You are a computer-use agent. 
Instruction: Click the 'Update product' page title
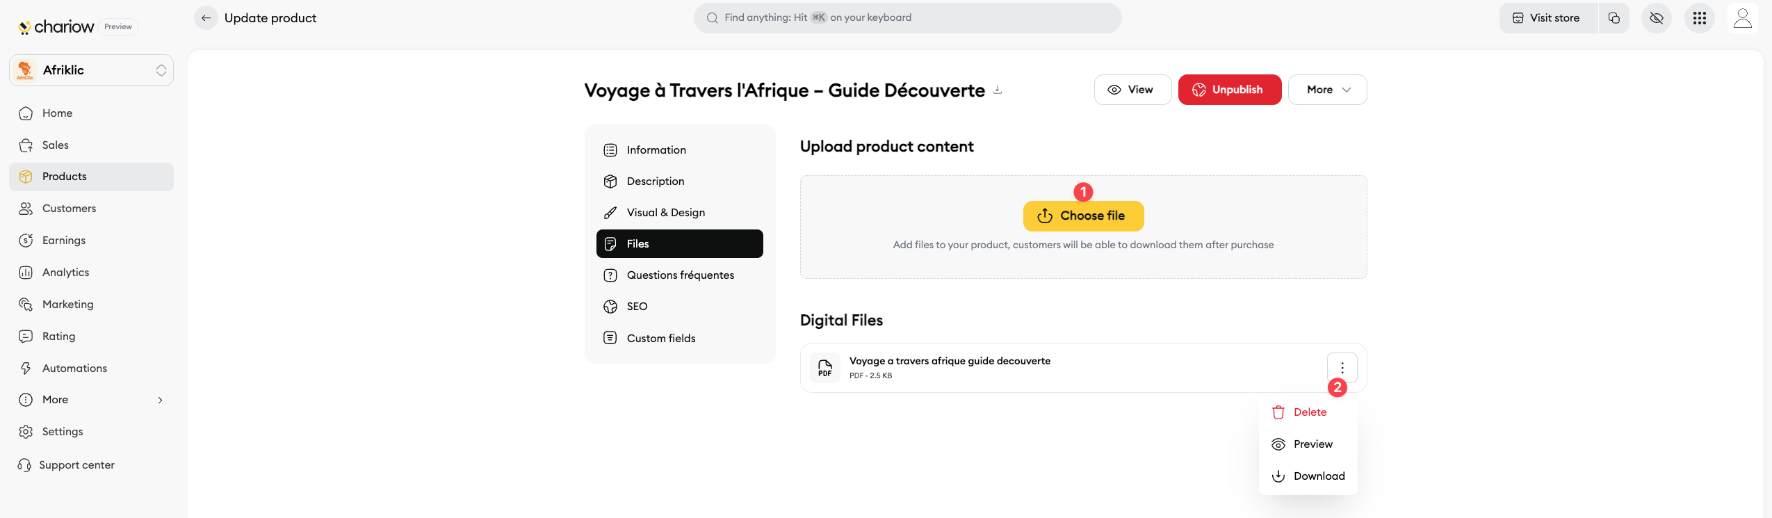tap(270, 18)
